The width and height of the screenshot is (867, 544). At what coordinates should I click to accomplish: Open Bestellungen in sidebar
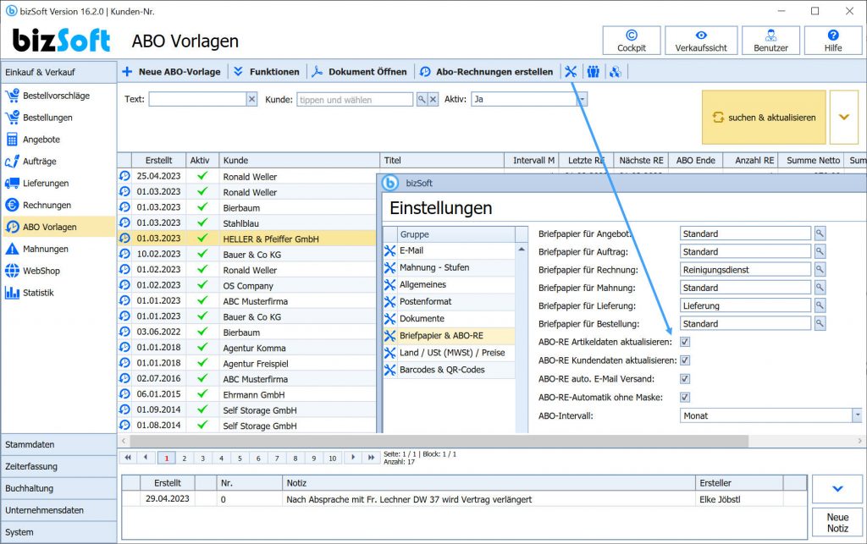[x=58, y=118]
